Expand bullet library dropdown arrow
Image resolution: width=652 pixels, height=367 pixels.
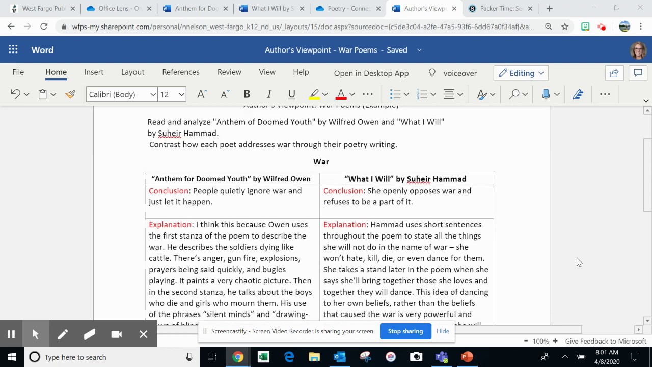[x=406, y=94]
